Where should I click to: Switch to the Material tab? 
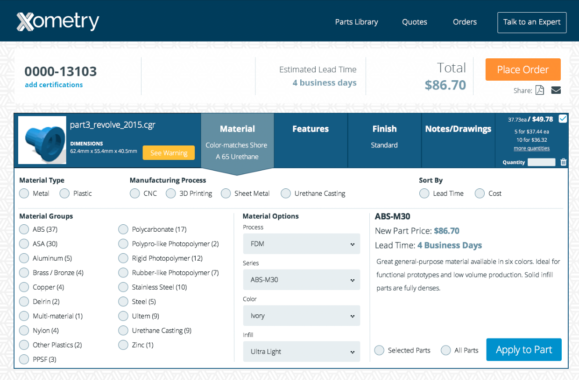tap(237, 141)
